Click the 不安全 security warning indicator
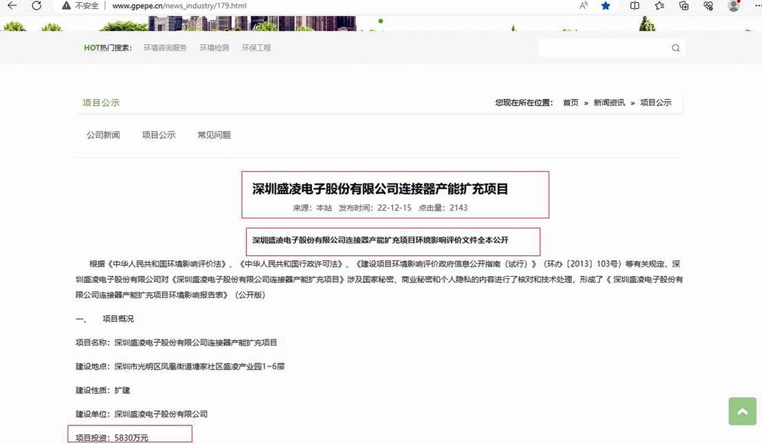The image size is (762, 444). coord(81,6)
